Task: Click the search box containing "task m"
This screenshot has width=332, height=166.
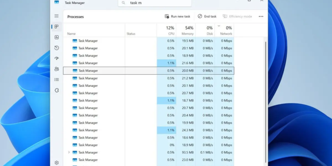Action: (x=155, y=3)
